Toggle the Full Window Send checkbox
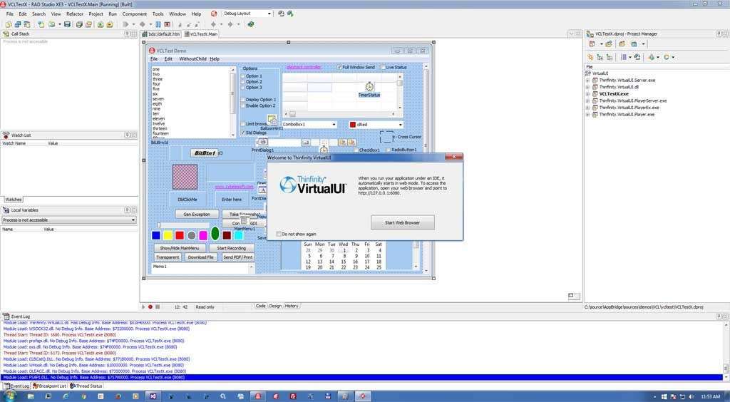The image size is (730, 402). point(339,68)
